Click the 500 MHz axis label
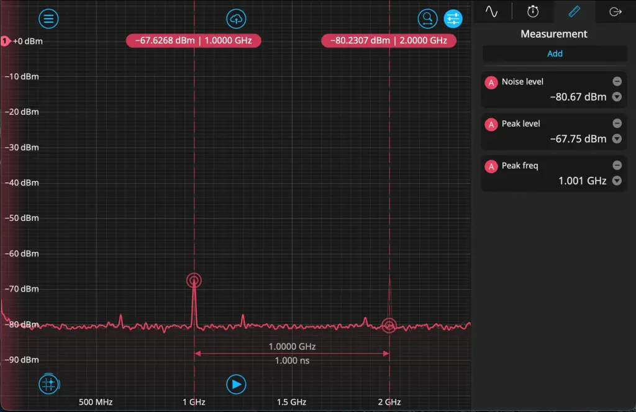Screen dimensions: 636x412 (96, 402)
